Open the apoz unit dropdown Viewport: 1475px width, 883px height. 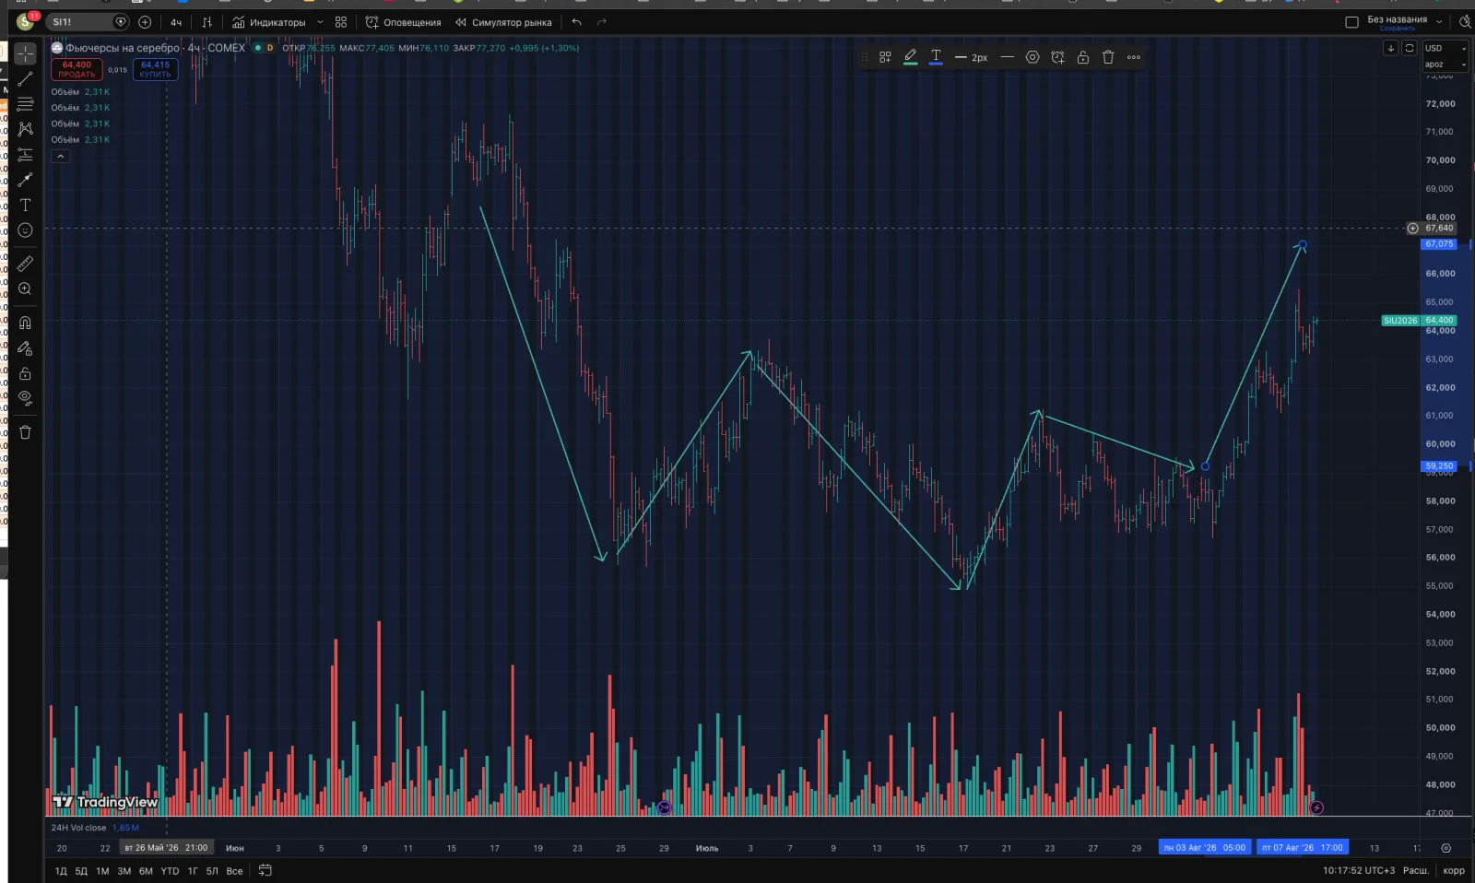(x=1445, y=65)
